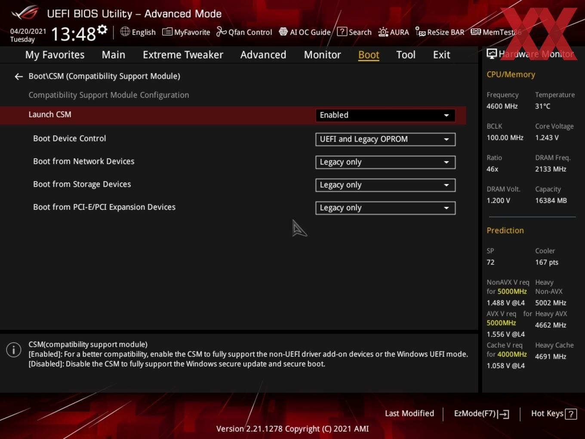
Task: Click the 13:48 clock display
Action: (x=73, y=34)
